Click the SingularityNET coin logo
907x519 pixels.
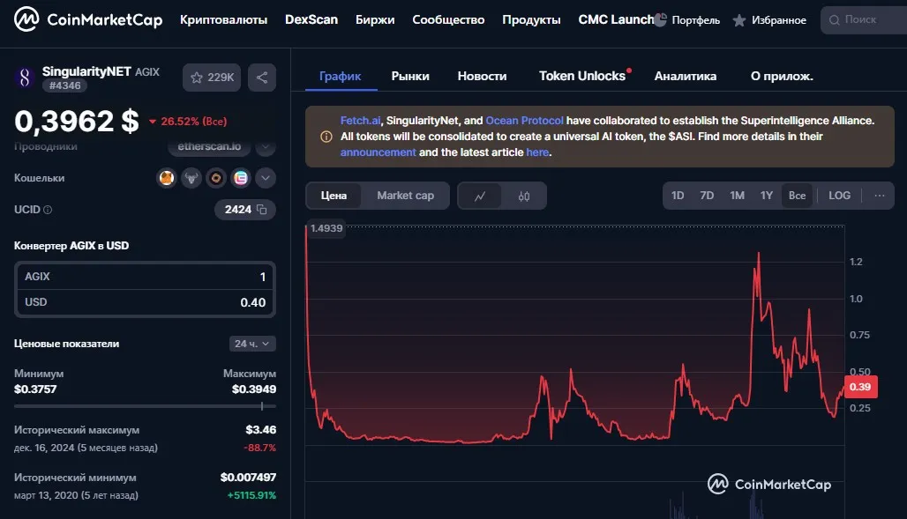tap(25, 78)
